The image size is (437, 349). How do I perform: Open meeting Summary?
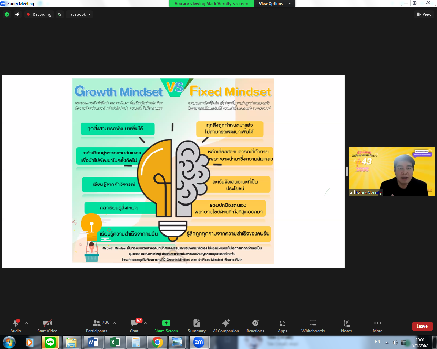[x=196, y=326]
